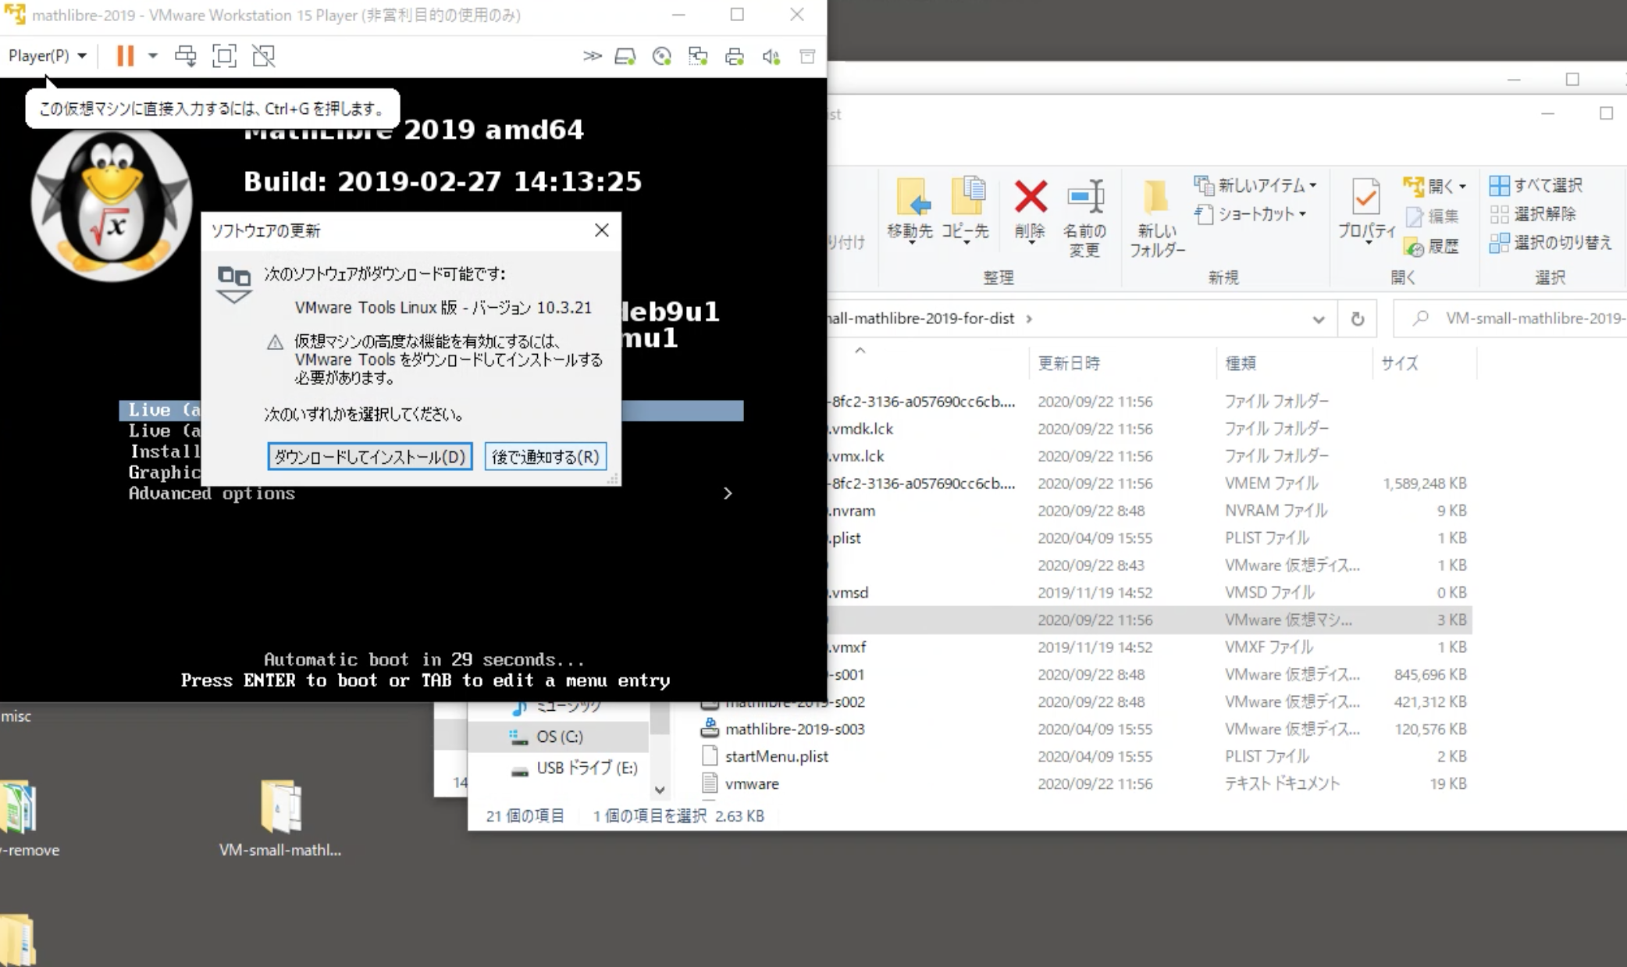Click the red Delete (削除) icon
1627x967 pixels.
tap(1031, 196)
